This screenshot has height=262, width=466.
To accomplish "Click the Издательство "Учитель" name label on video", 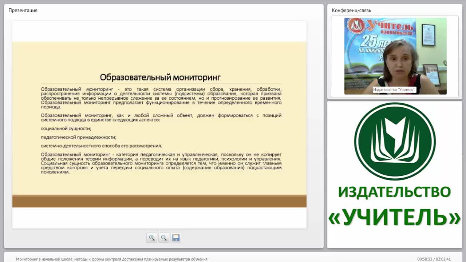I will pyautogui.click(x=394, y=90).
